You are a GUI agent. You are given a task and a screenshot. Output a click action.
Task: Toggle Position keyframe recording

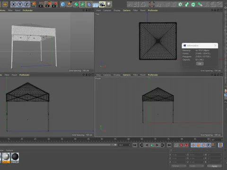[x=193, y=145]
